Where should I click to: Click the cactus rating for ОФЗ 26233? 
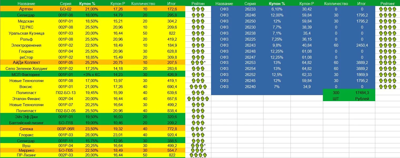pyautogui.click(x=388, y=9)
